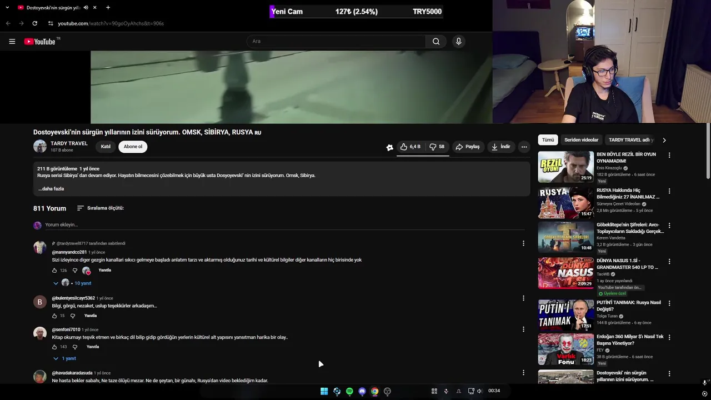Click creator heart on @nannyandco281 comment
This screenshot has width=711, height=400.
coord(87,271)
